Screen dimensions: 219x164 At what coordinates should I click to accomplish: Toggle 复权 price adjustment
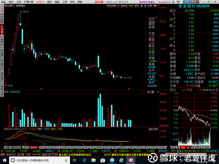click(137, 6)
